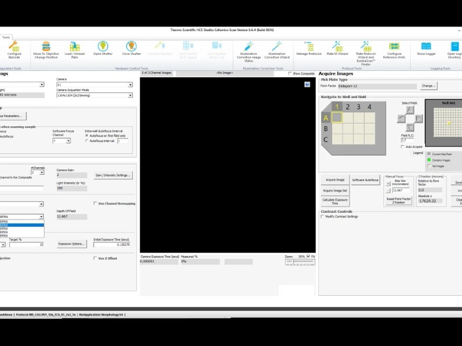Open Illumination Correction Image Status
Screen dimensions: 462x346
pos(249,51)
